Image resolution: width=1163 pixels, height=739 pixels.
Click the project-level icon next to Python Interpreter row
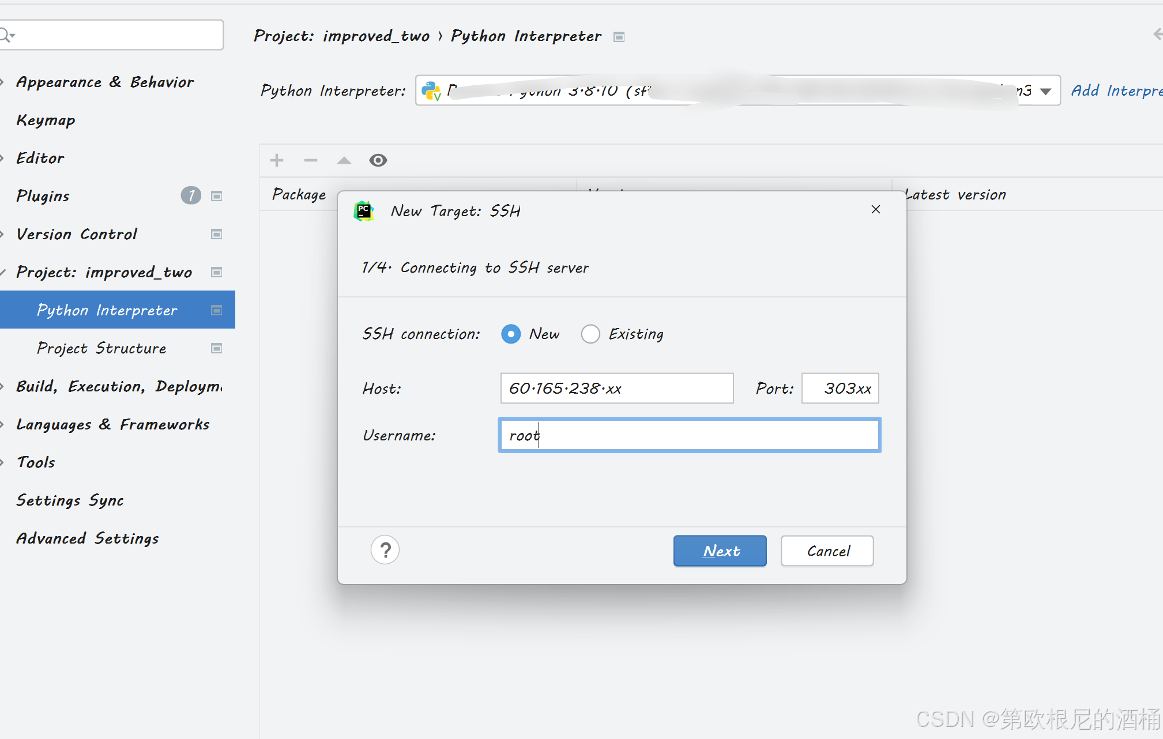coord(217,310)
